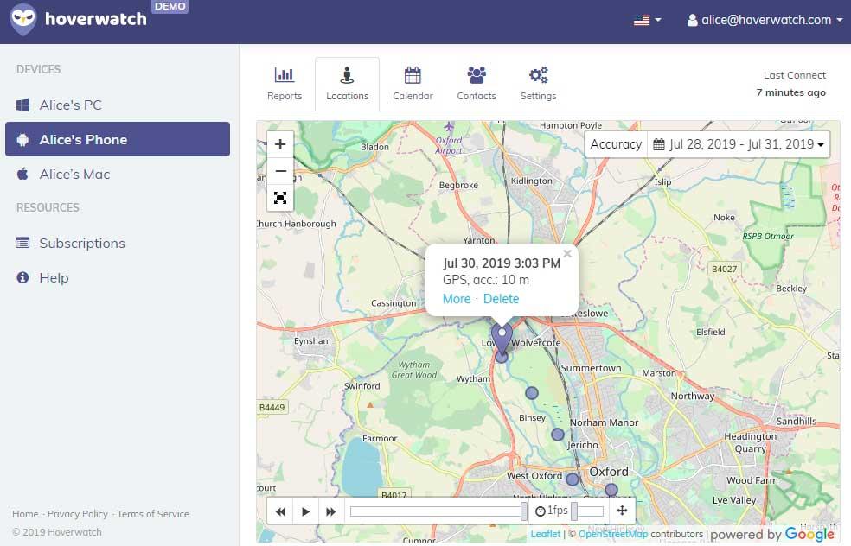Select Alice's Phone device
Viewport: 851px width, 546px height.
[x=118, y=139]
